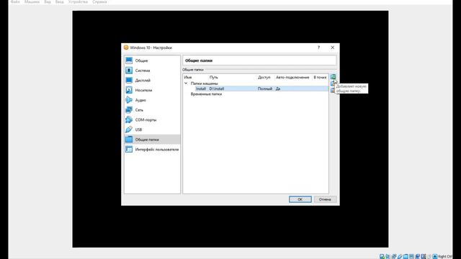Open the Интерфейс пользователя settings category
The width and height of the screenshot is (461, 259).
pos(152,150)
